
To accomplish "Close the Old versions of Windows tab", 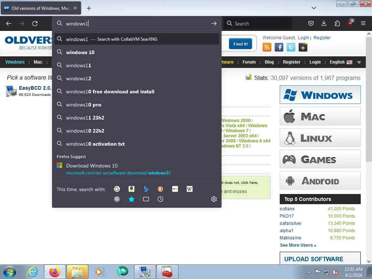I will (x=75, y=8).
